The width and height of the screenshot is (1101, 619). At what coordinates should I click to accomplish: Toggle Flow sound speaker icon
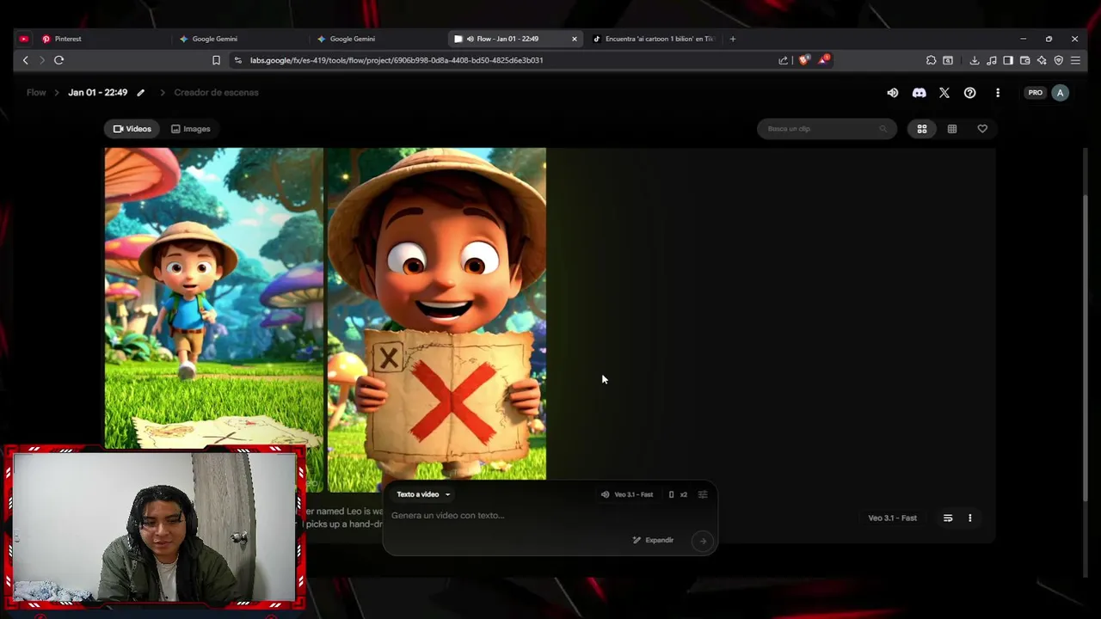893,93
